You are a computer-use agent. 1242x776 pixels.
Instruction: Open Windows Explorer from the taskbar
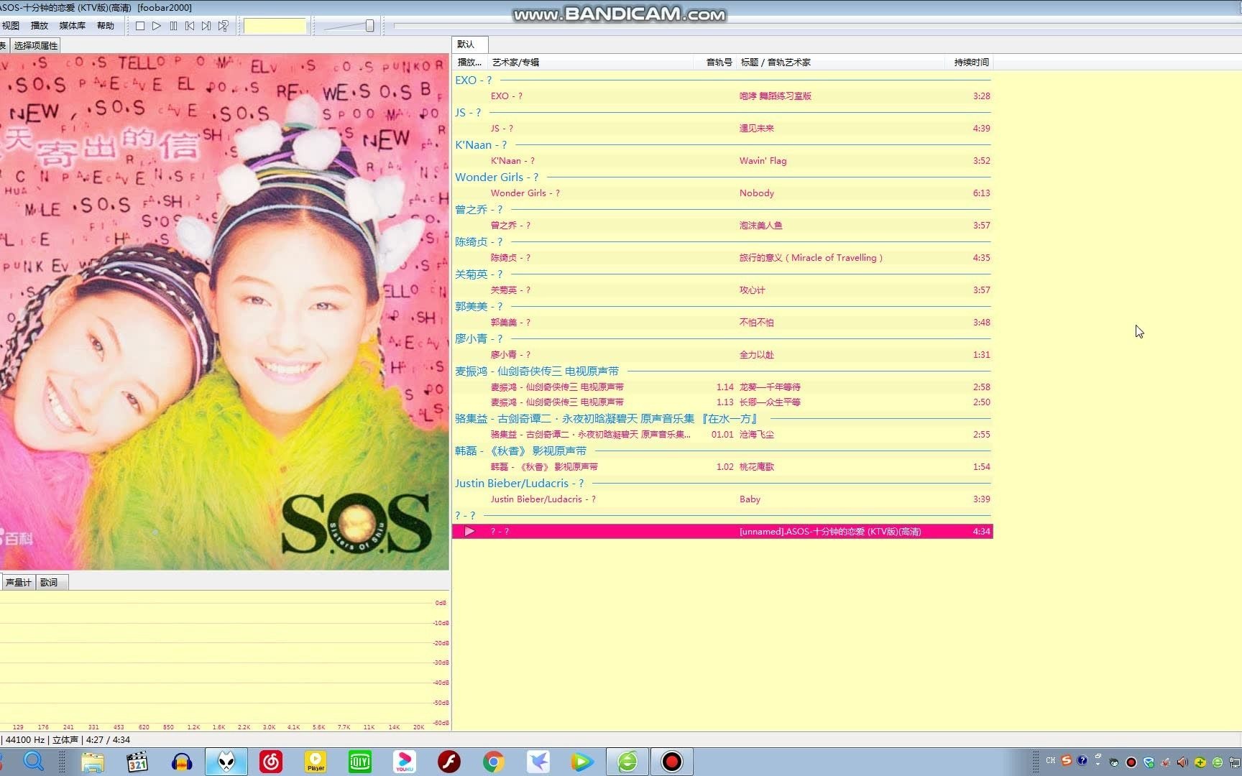pos(93,762)
